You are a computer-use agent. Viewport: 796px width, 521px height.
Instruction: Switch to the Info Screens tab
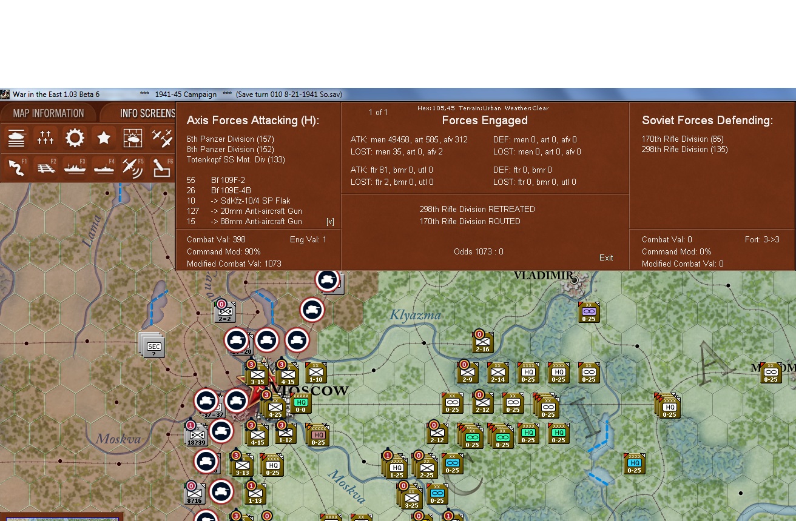146,113
